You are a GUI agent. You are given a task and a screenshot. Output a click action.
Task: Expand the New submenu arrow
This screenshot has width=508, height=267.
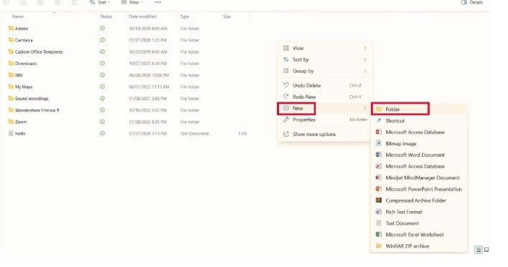(365, 108)
